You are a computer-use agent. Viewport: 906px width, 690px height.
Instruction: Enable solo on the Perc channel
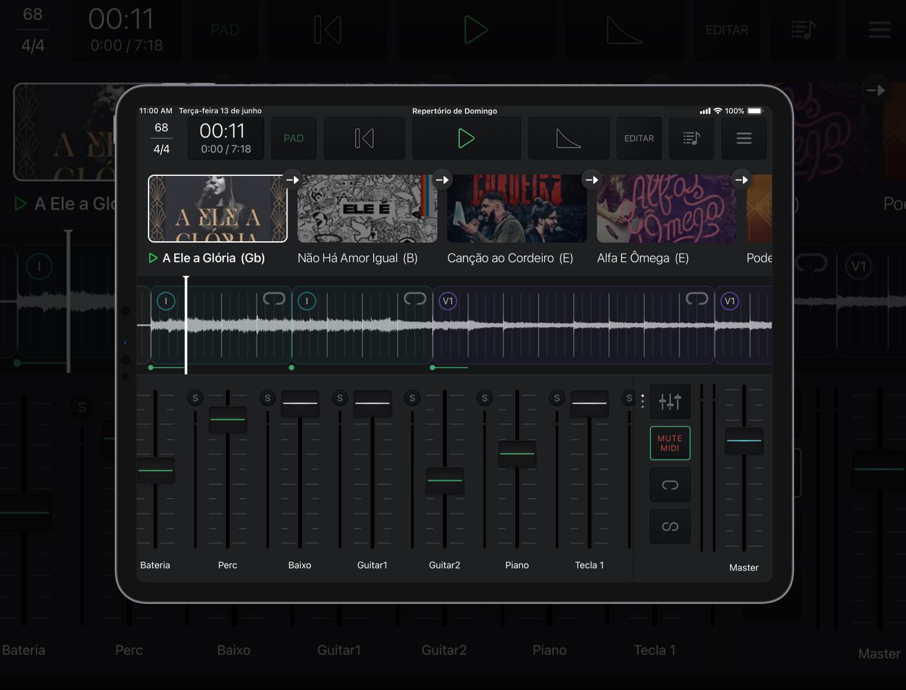tap(195, 398)
